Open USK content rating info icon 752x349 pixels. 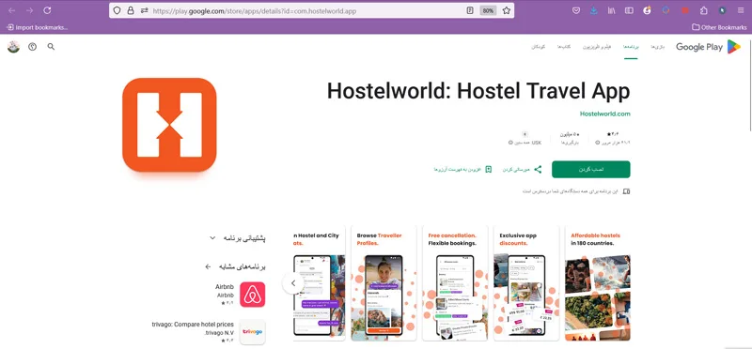click(510, 143)
